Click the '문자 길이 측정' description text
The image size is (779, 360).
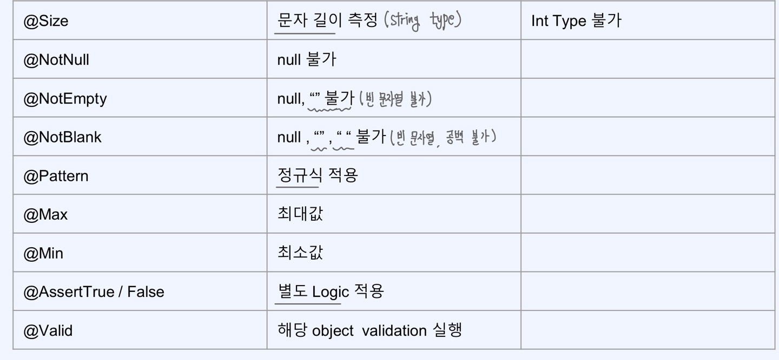click(327, 21)
